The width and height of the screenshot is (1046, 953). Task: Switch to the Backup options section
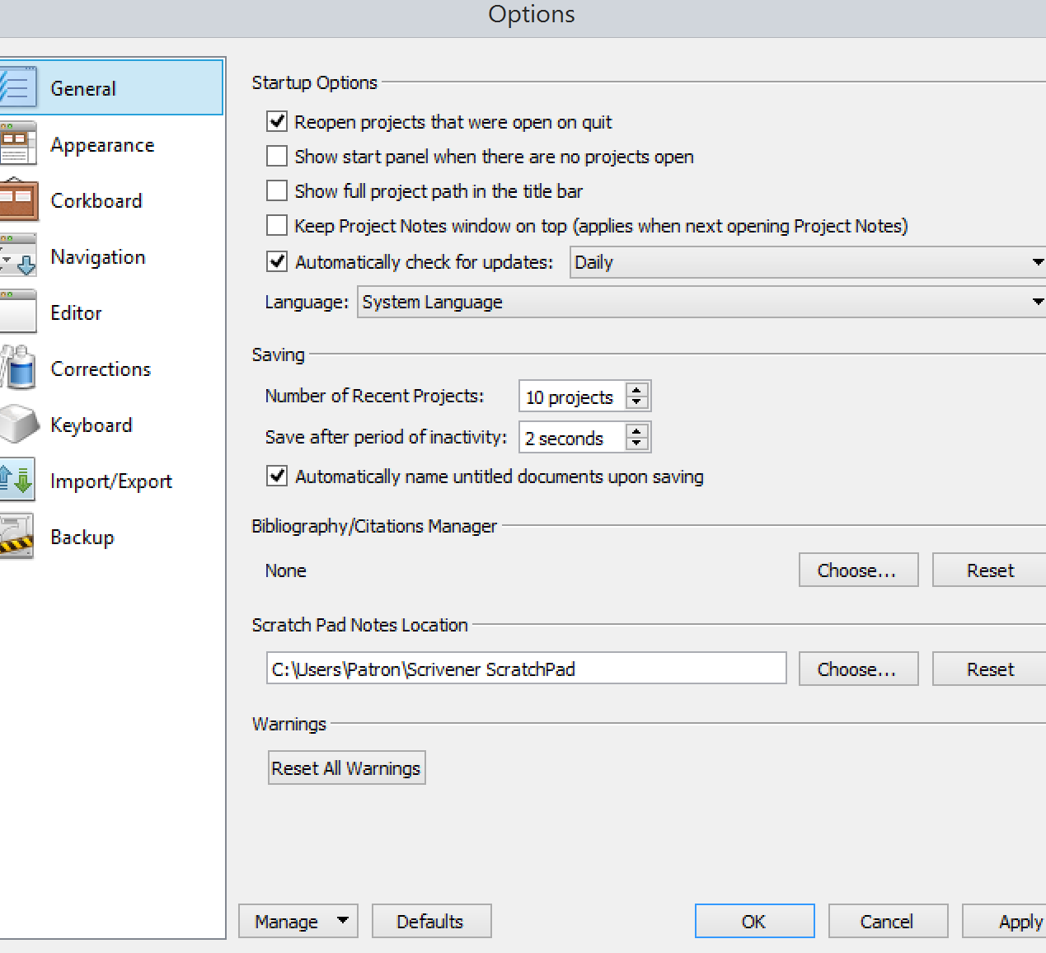(x=82, y=538)
